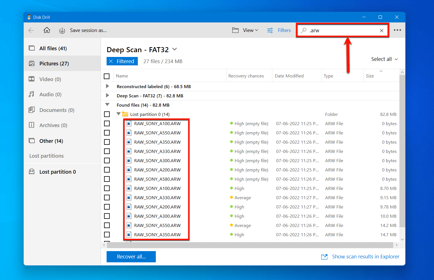Select All files (41) category
This screenshot has width=434, height=280.
[x=62, y=48]
